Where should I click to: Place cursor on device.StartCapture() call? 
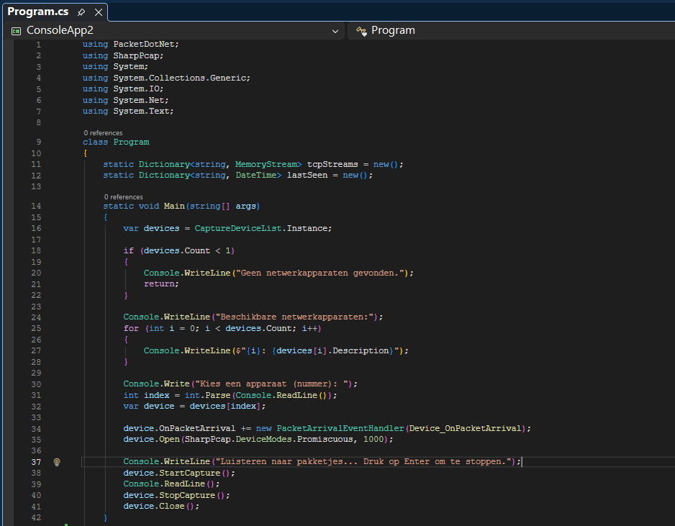[x=178, y=473]
